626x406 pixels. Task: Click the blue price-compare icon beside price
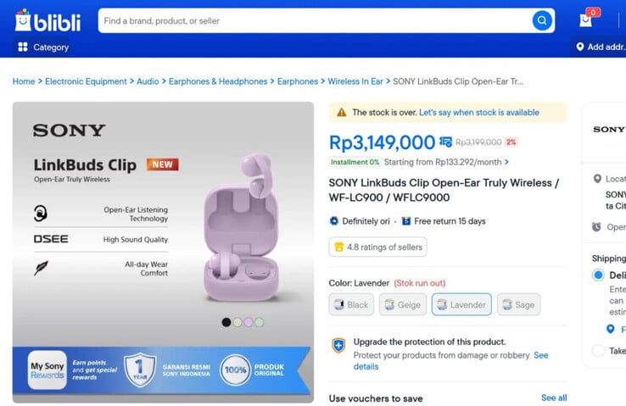pyautogui.click(x=444, y=142)
